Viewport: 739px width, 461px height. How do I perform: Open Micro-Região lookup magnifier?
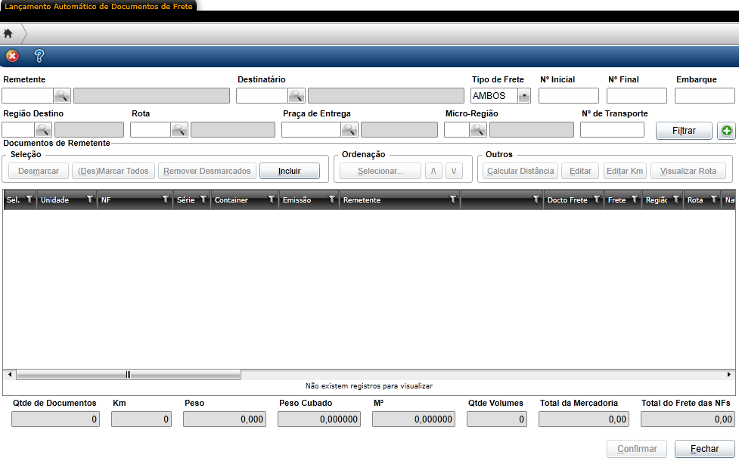pos(478,129)
